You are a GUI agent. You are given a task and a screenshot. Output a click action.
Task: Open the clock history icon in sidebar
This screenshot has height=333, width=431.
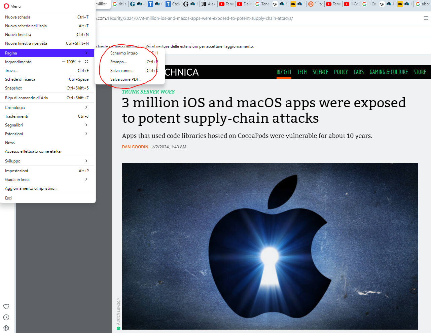[x=6, y=317]
